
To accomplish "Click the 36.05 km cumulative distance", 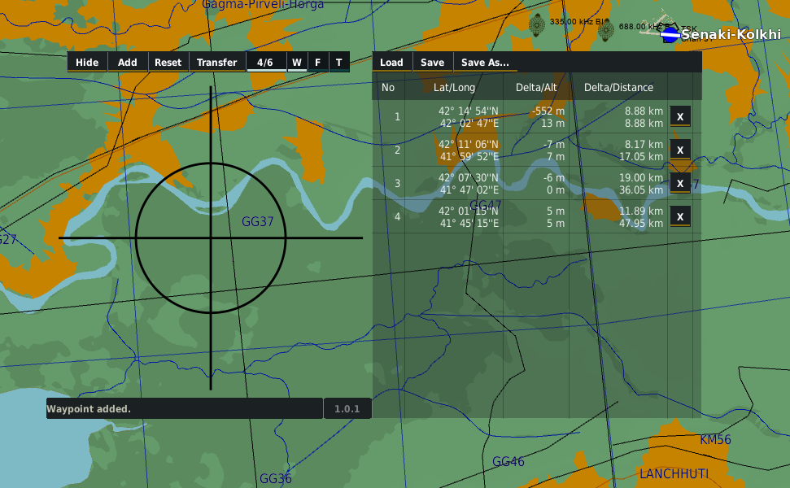I will pos(641,190).
